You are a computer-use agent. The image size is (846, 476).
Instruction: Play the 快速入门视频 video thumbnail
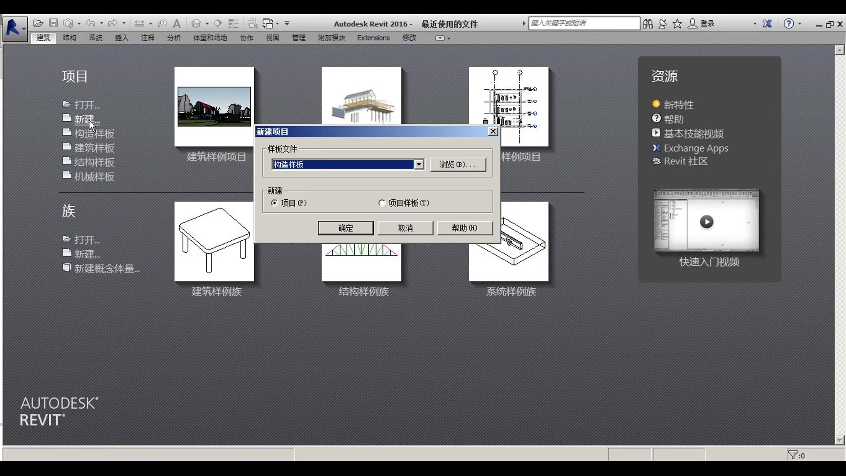point(706,222)
